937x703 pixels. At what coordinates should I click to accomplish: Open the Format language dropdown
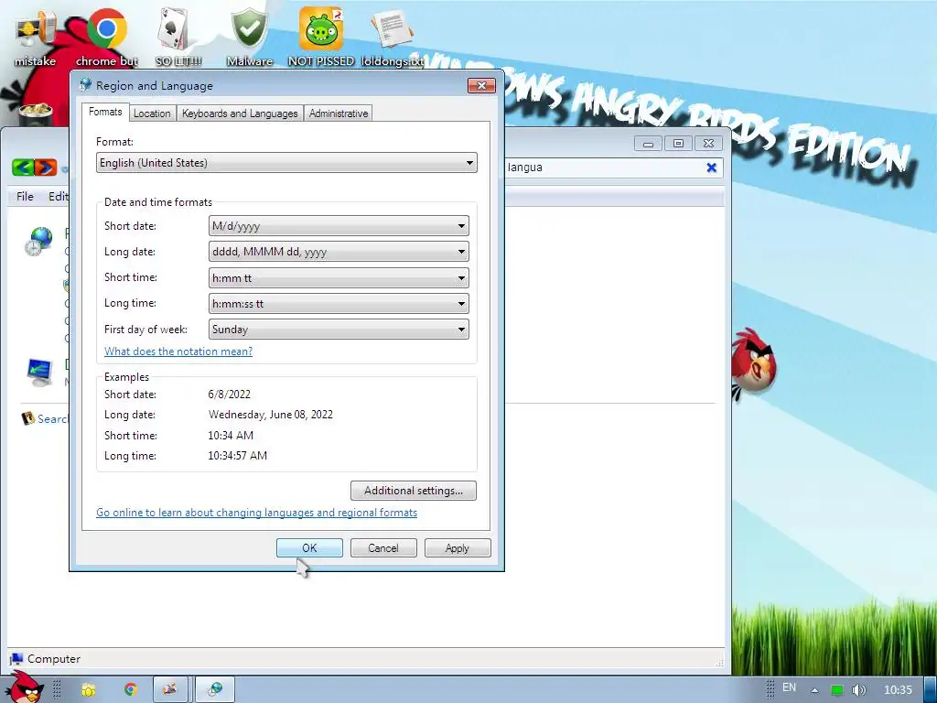point(286,163)
